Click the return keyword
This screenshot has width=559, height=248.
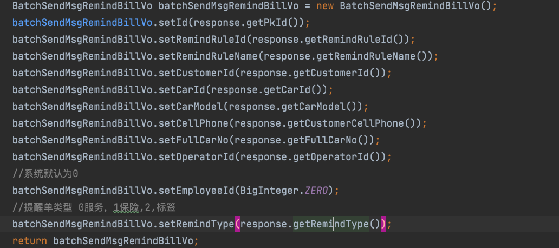(x=30, y=241)
